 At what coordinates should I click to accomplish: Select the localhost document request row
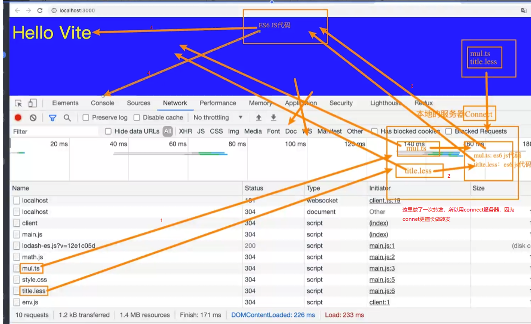coord(270,212)
